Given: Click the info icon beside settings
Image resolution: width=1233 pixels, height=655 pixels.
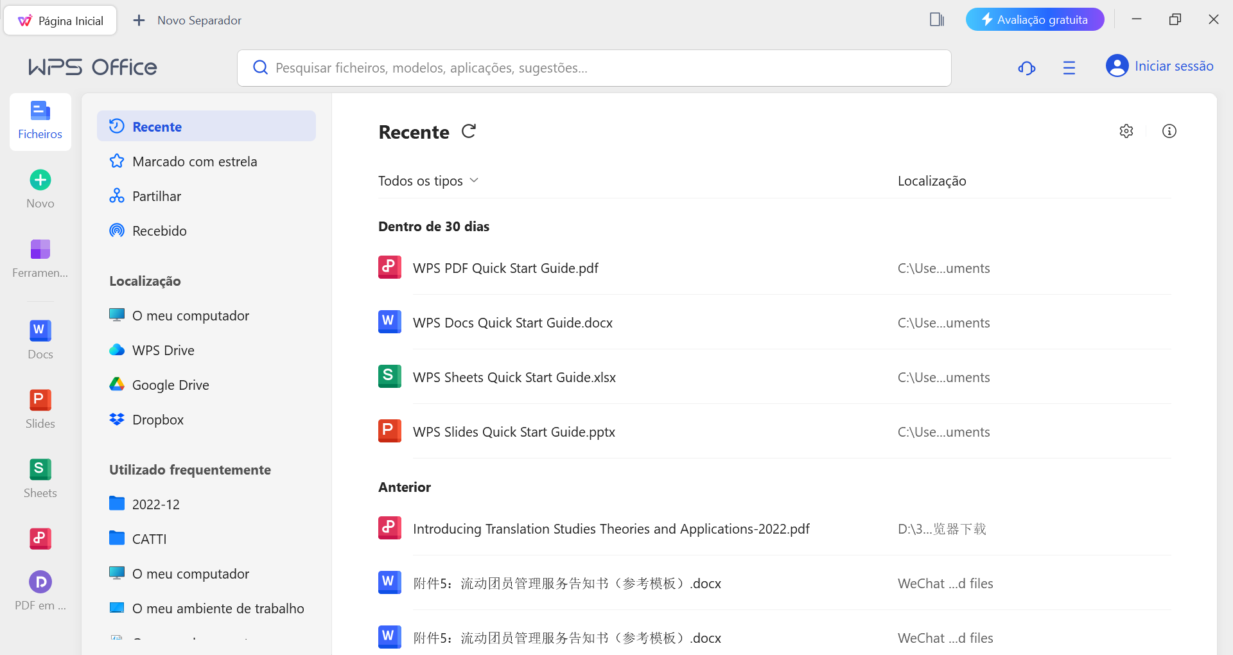Looking at the screenshot, I should [x=1169, y=132].
